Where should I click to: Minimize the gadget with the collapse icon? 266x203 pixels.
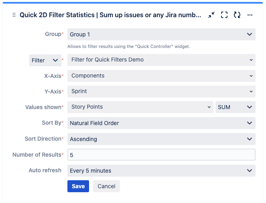[211, 15]
